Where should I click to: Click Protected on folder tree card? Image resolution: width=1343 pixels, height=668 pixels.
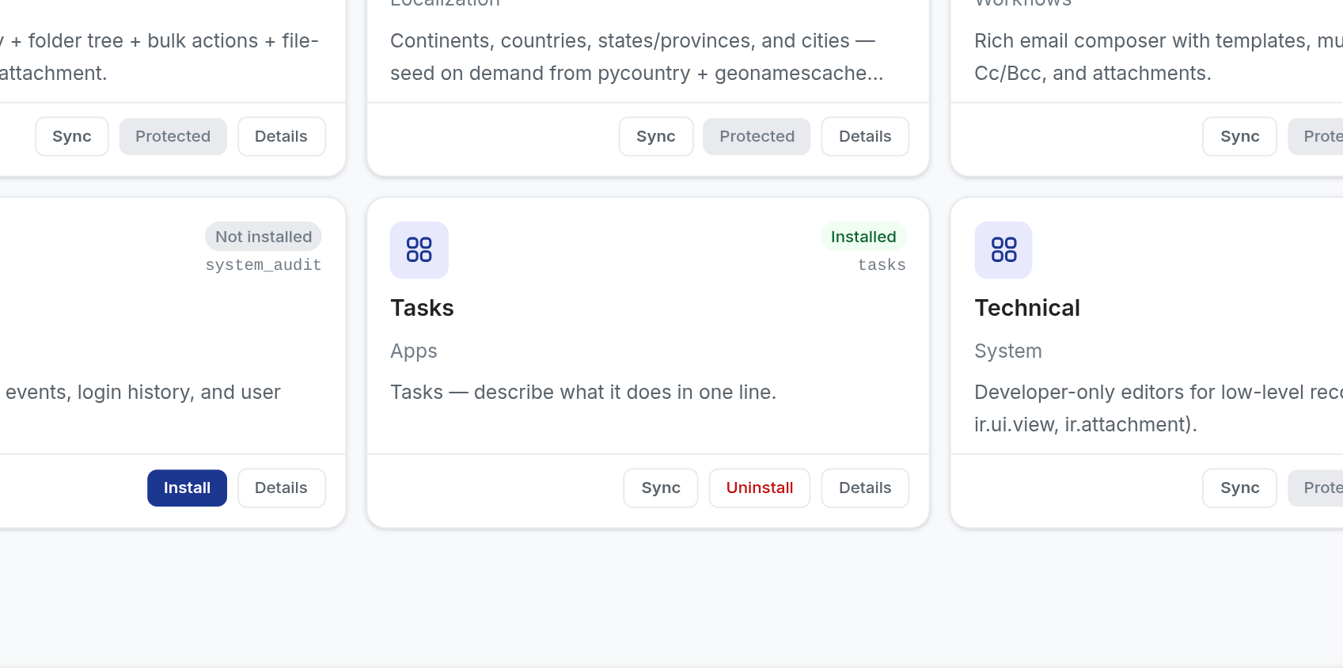[173, 136]
